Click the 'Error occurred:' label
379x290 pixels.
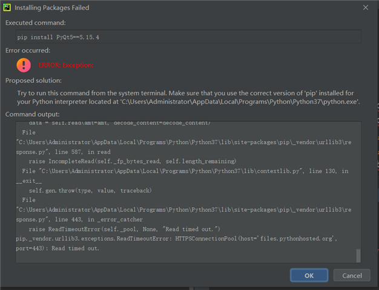point(28,50)
